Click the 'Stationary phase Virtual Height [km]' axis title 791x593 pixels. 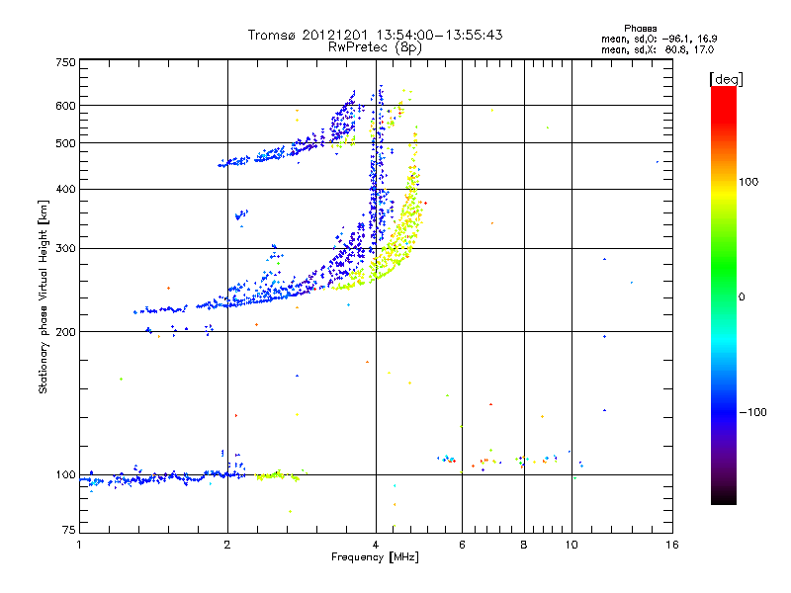pyautogui.click(x=44, y=297)
